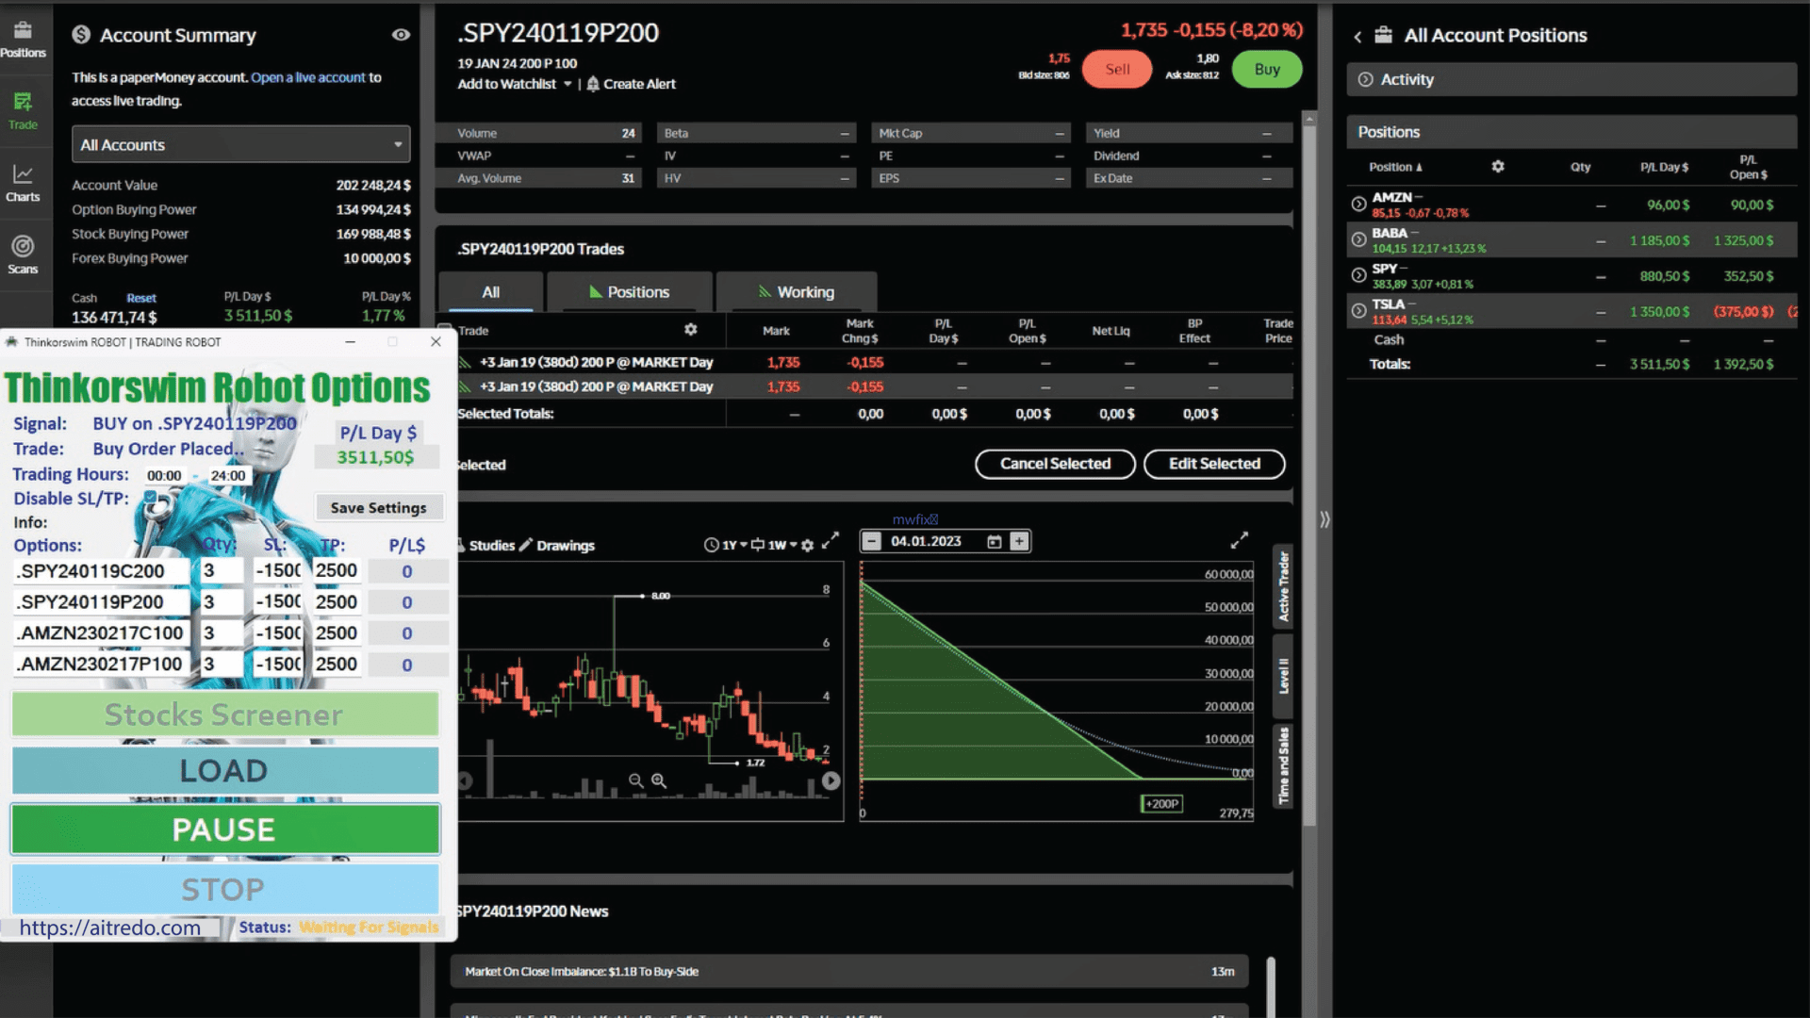Select the Working tab in SPY240119P200 trades
Screen dimensions: 1810x1018
tap(795, 291)
